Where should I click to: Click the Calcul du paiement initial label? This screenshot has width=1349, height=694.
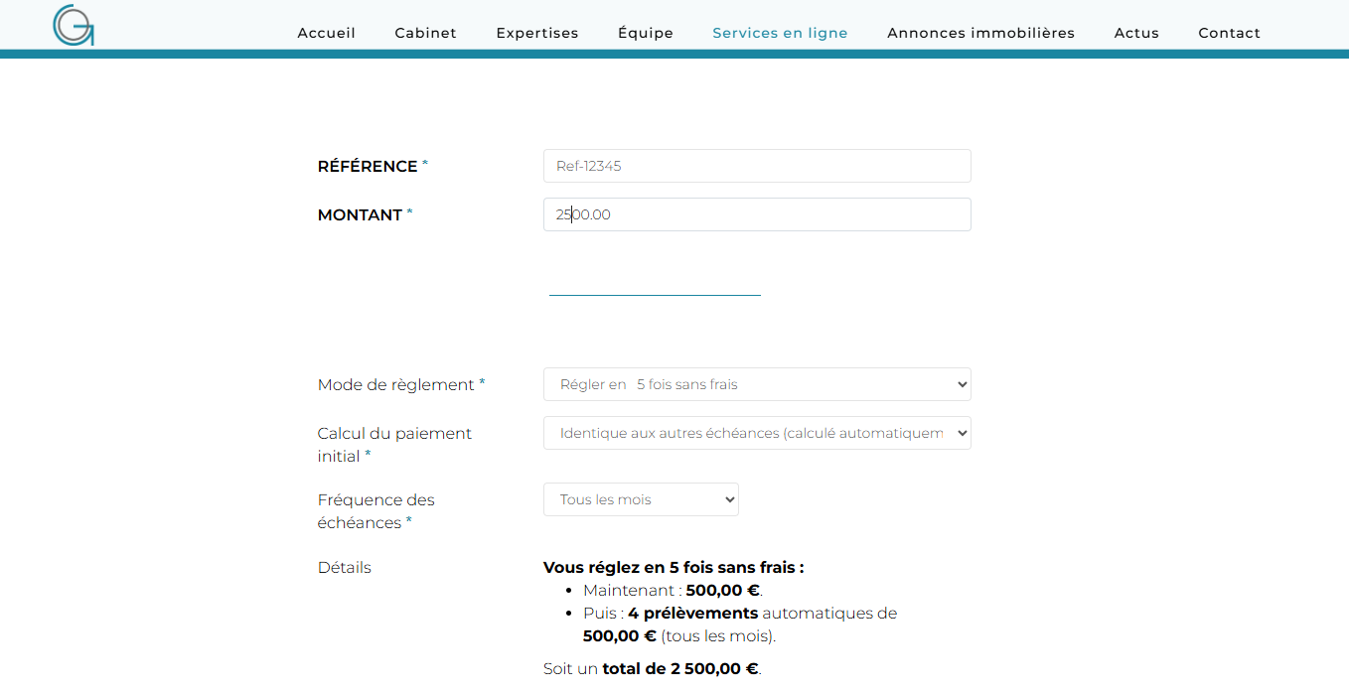point(394,445)
